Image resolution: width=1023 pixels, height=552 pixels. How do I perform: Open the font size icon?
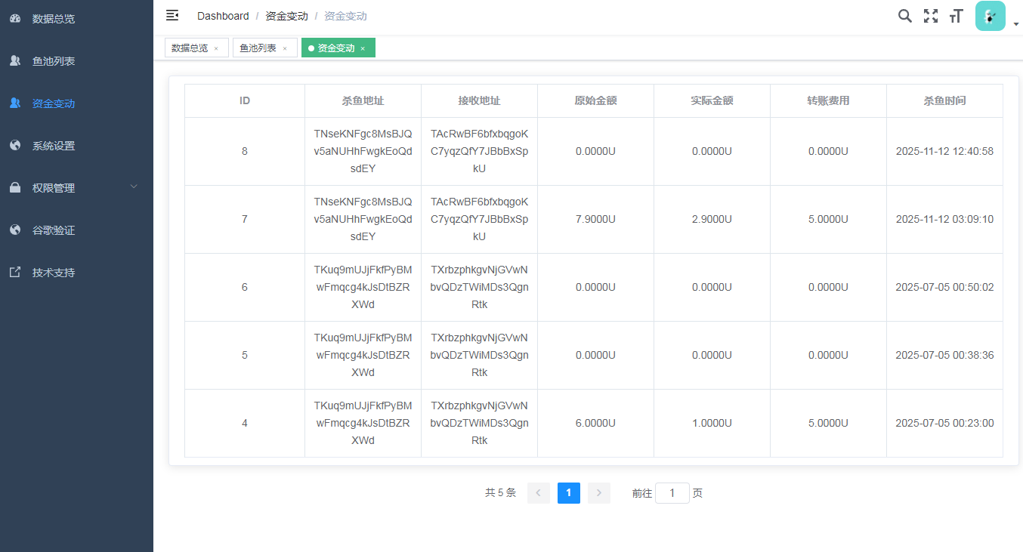956,16
